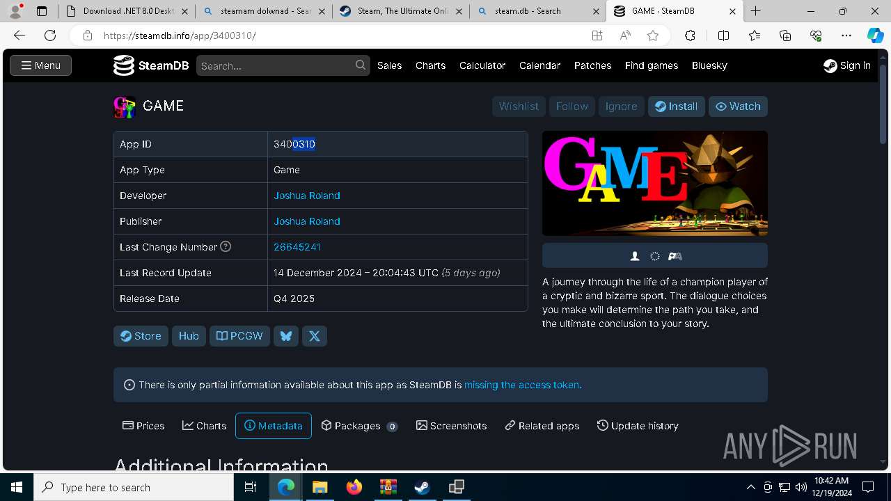Click the Last Change Number help icon
The height and width of the screenshot is (501, 891).
tap(226, 246)
